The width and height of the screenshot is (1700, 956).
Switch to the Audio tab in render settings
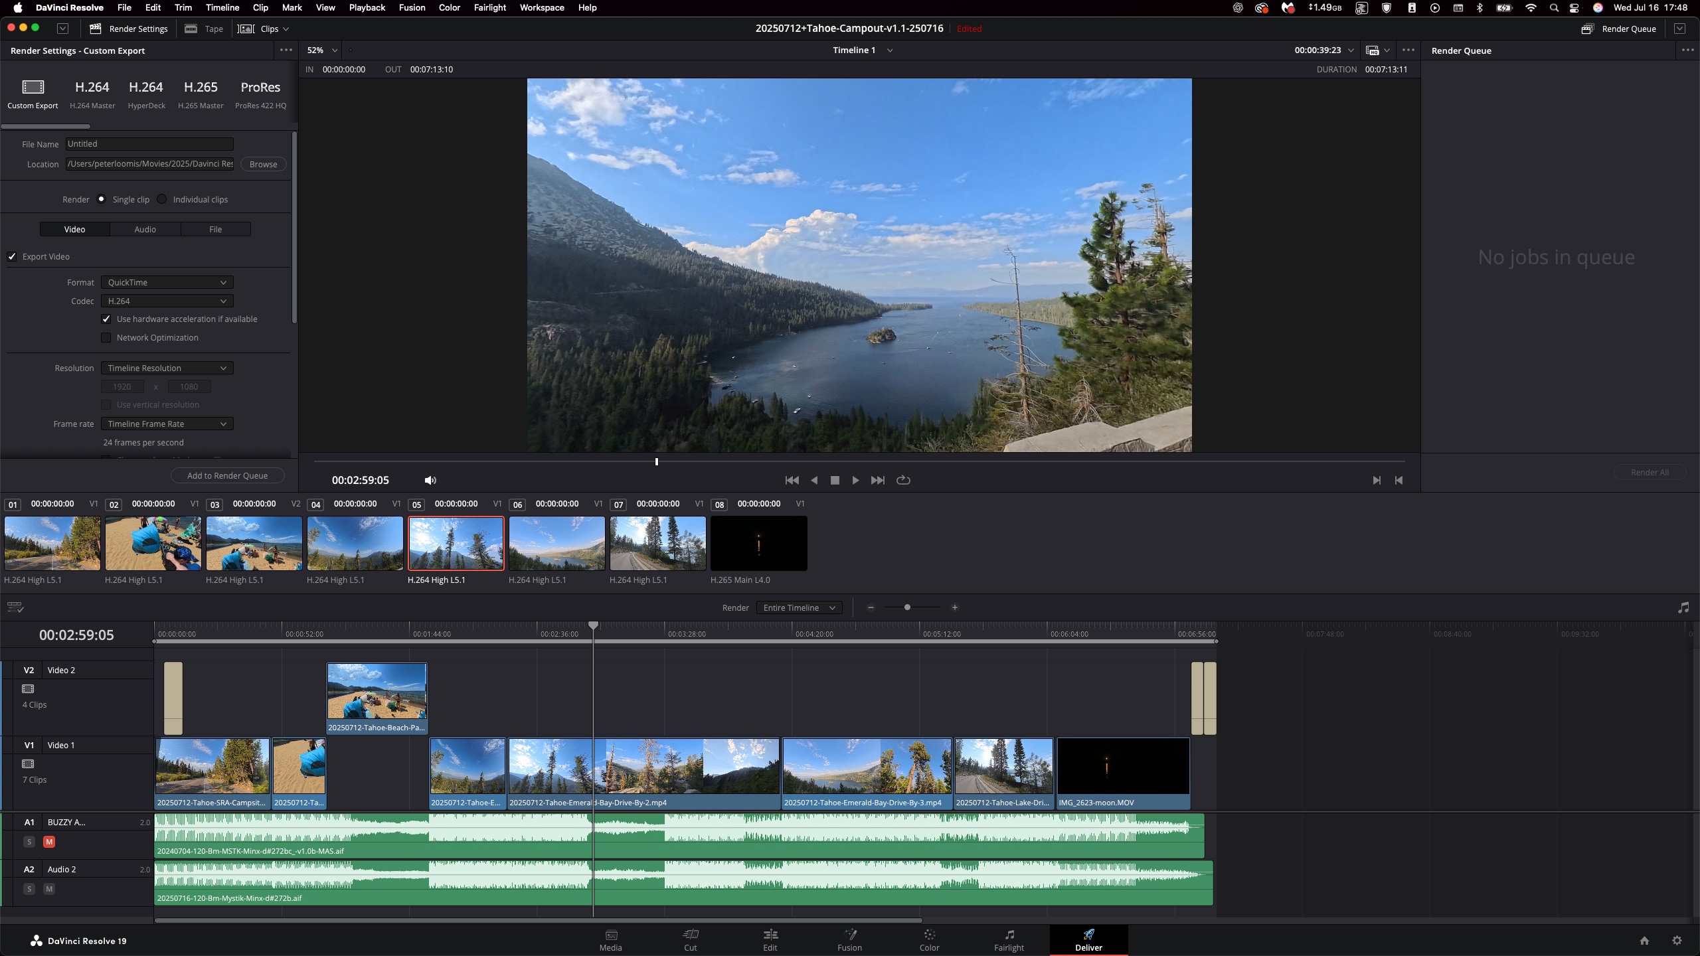pos(145,228)
